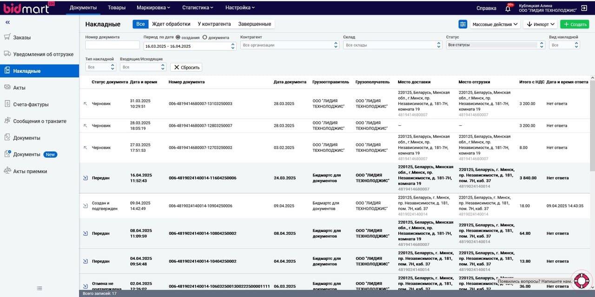Open the Контрагент organizations dropdown
This screenshot has width=595, height=297.
click(290, 45)
